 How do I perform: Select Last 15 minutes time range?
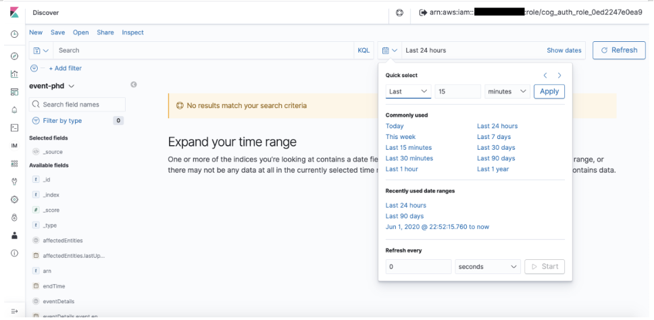pyautogui.click(x=409, y=147)
